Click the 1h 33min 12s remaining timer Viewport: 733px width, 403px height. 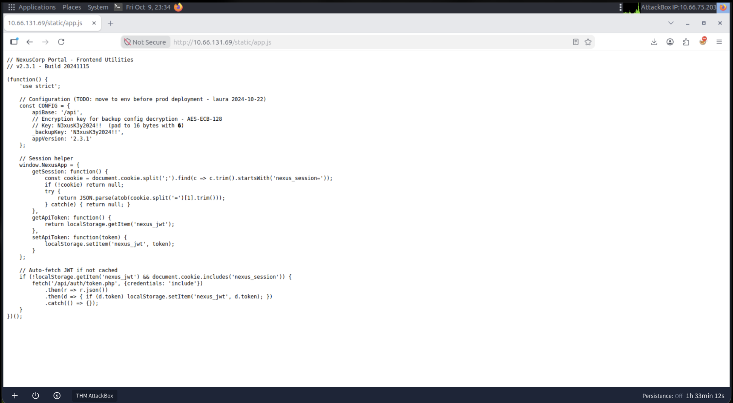coord(705,396)
